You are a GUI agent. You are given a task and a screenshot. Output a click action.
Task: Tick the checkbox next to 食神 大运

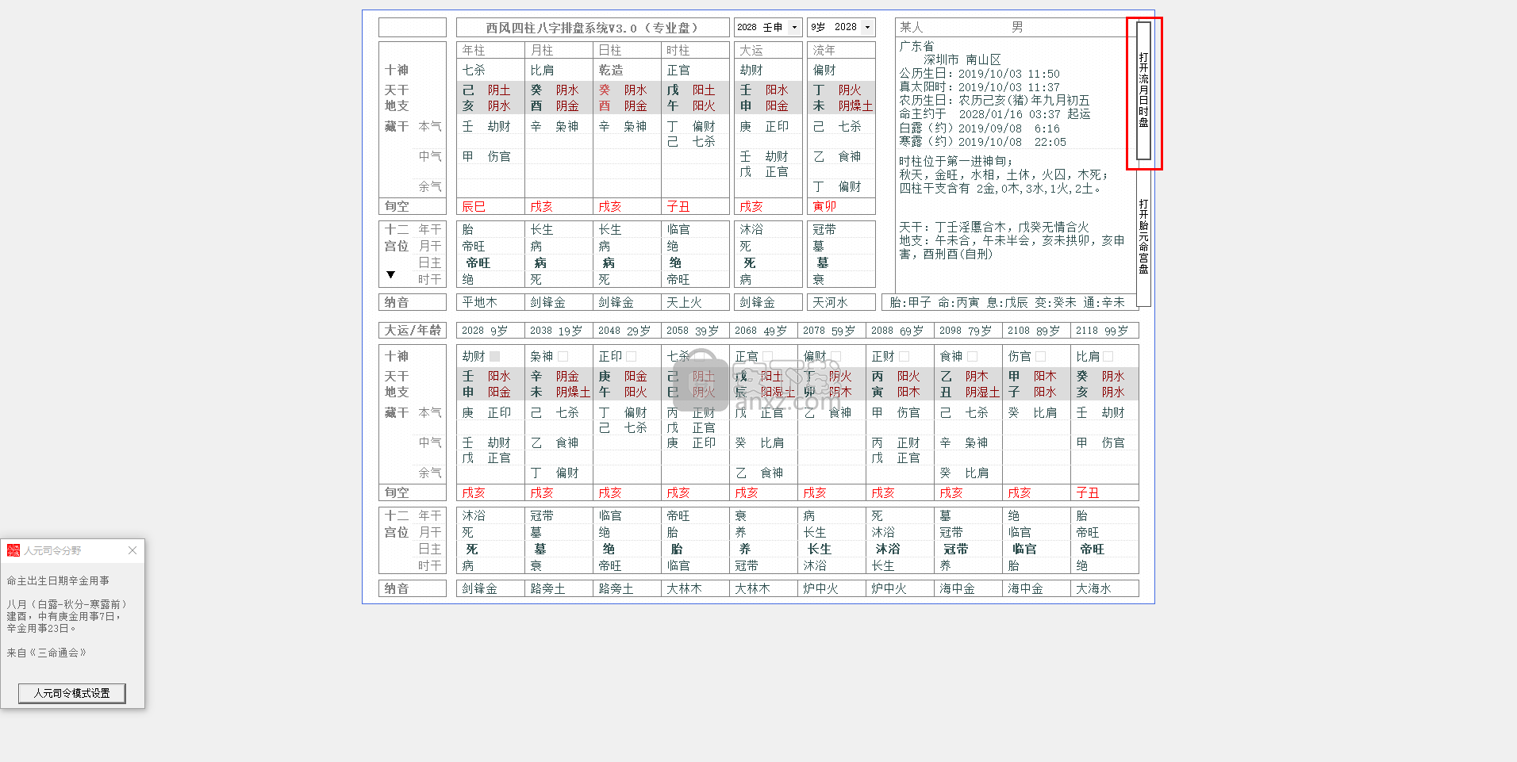click(973, 357)
